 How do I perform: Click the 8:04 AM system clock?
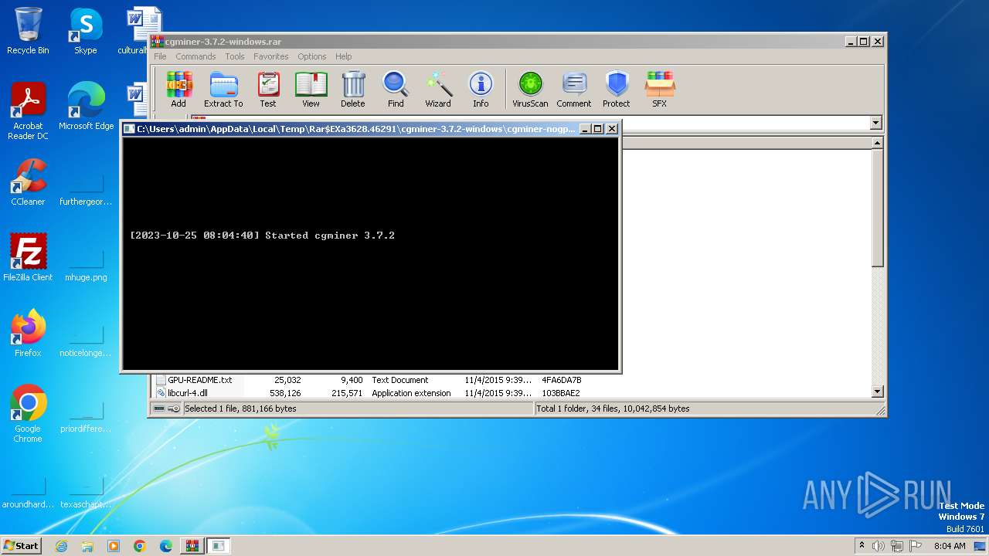(x=950, y=546)
